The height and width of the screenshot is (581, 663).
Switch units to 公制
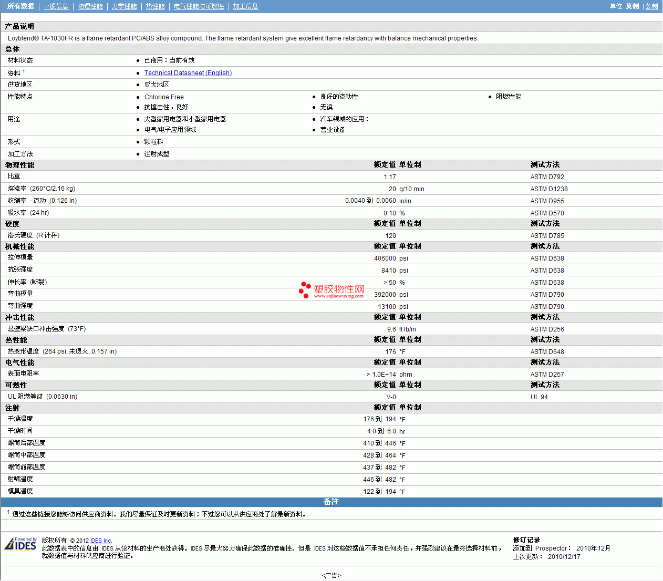coord(651,6)
